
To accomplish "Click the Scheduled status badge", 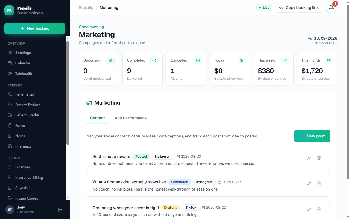I will point(180,182).
